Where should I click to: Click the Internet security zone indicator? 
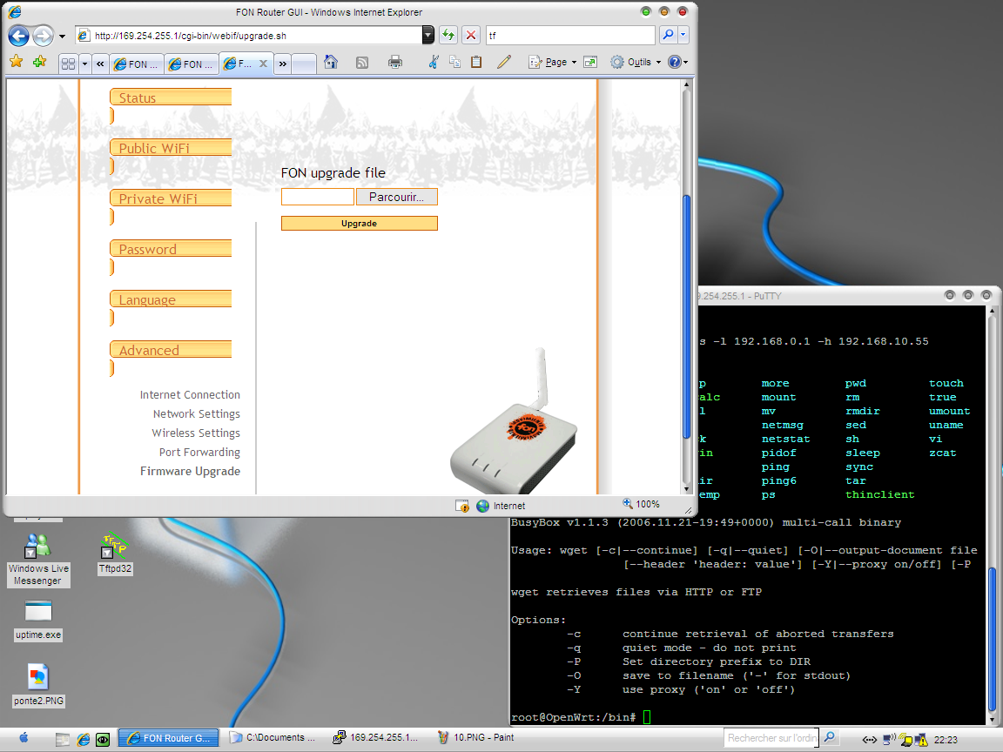click(501, 506)
